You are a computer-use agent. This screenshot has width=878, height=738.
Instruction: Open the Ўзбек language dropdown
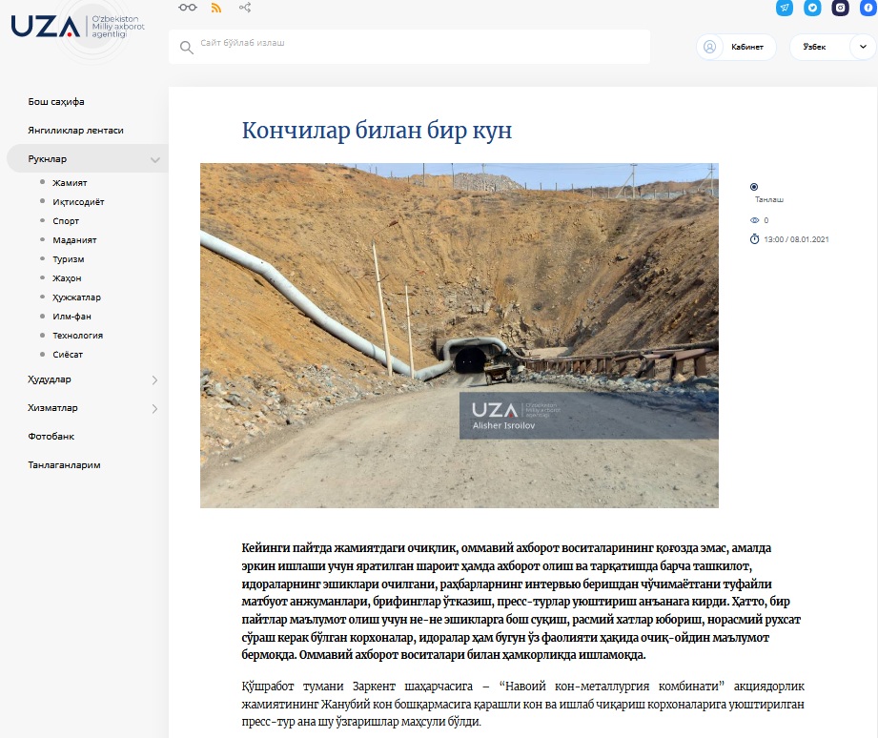pyautogui.click(x=831, y=47)
